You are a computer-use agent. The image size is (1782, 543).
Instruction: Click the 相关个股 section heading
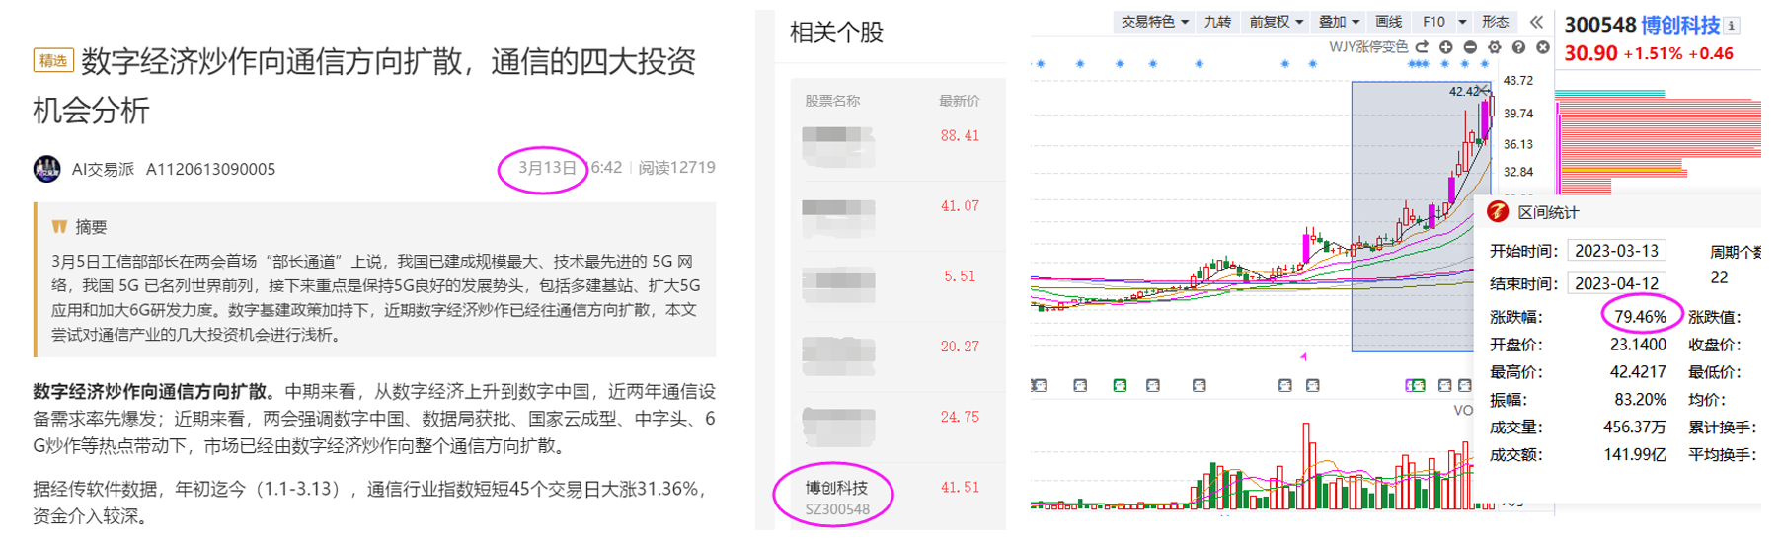click(x=836, y=33)
